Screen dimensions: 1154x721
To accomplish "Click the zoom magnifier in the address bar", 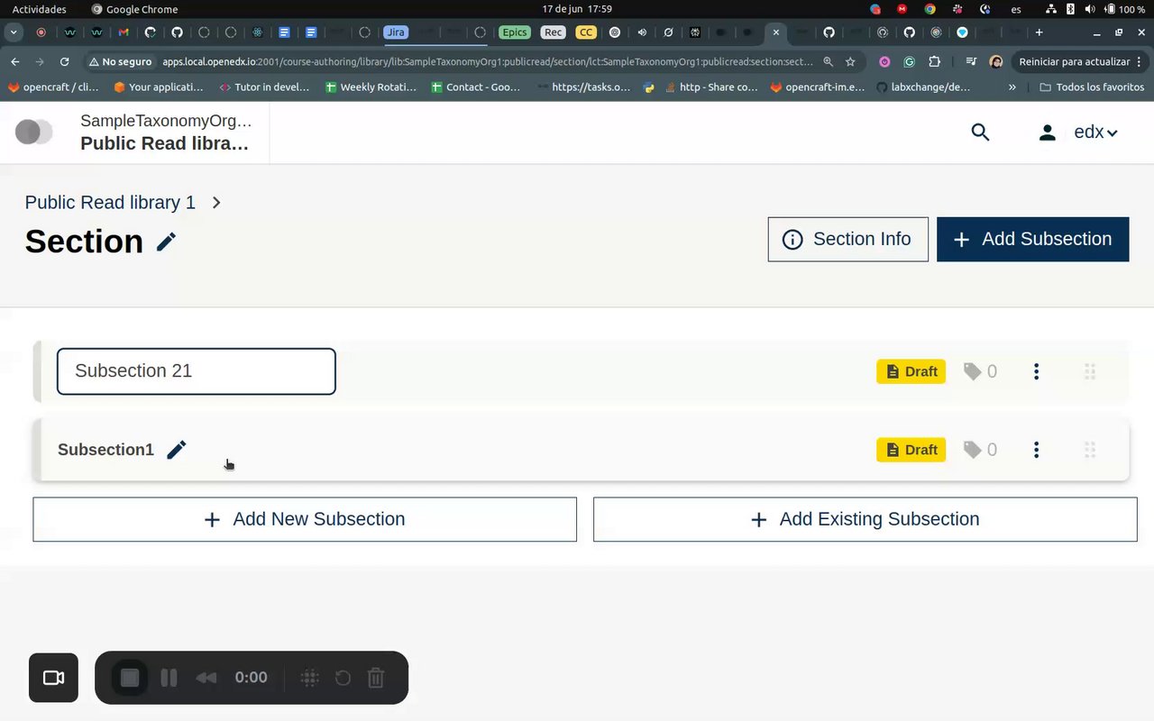I will [x=828, y=62].
